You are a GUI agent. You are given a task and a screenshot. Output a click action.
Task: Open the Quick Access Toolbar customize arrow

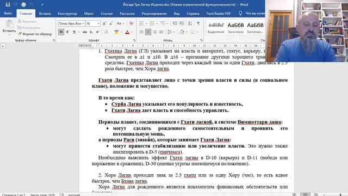pos(42,4)
